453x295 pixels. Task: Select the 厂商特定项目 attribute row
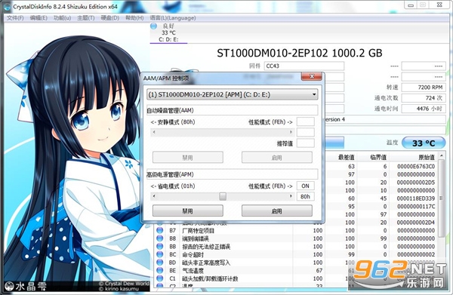coord(296,230)
